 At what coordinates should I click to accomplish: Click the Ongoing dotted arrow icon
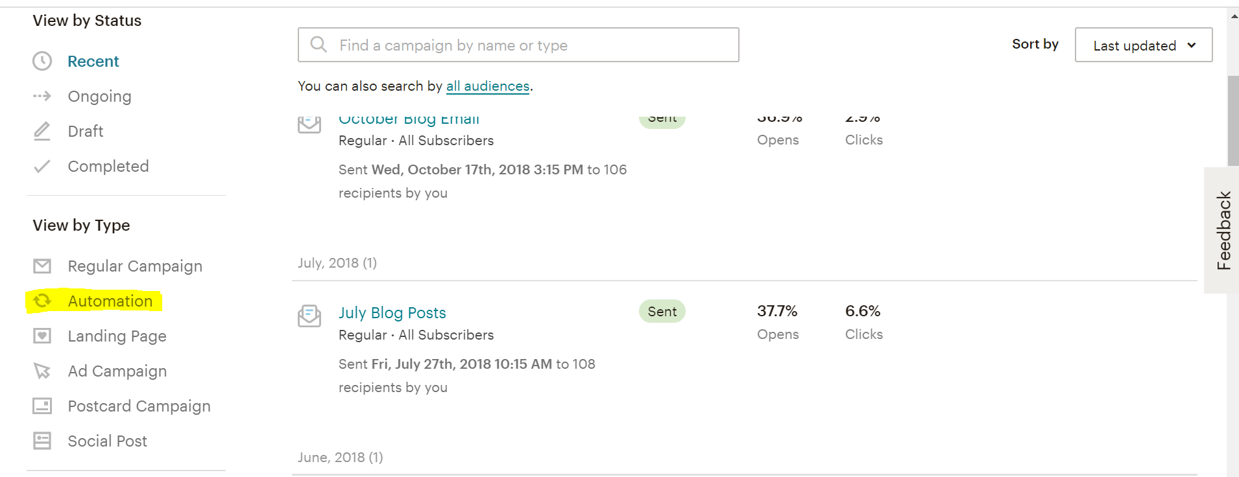pos(42,97)
